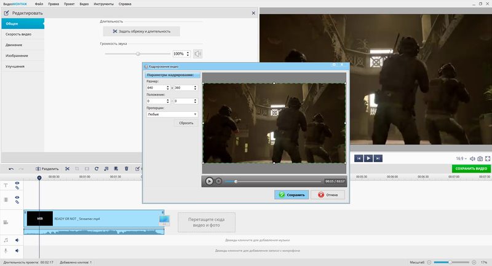The height and width of the screenshot is (266, 492).
Task: Open the Проект menu
Action: [69, 4]
